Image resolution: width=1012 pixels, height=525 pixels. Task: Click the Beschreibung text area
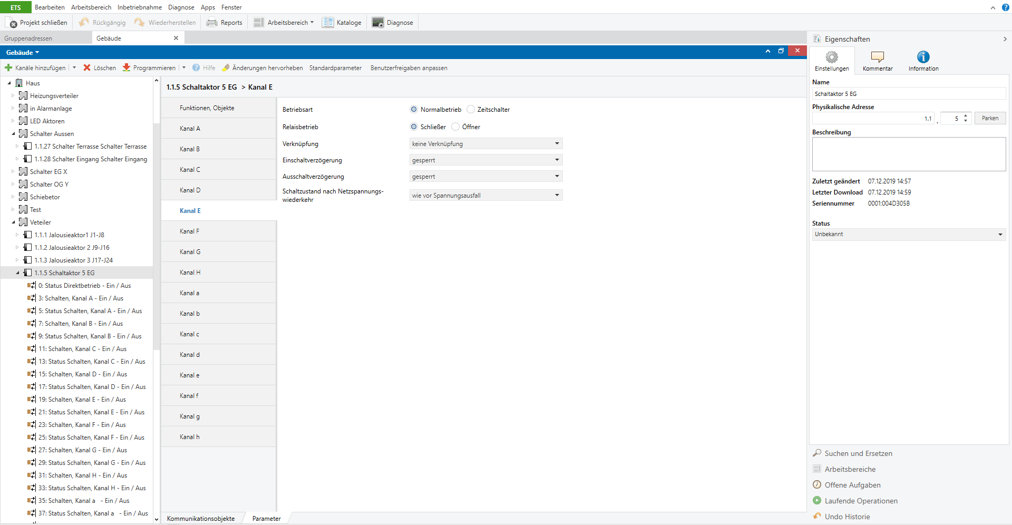point(909,154)
